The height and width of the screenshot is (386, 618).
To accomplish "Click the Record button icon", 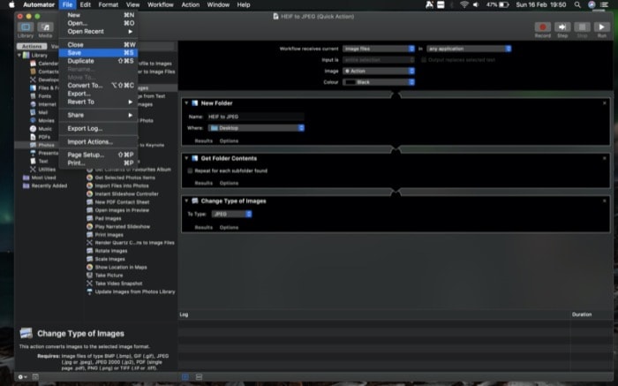I will coord(542,26).
